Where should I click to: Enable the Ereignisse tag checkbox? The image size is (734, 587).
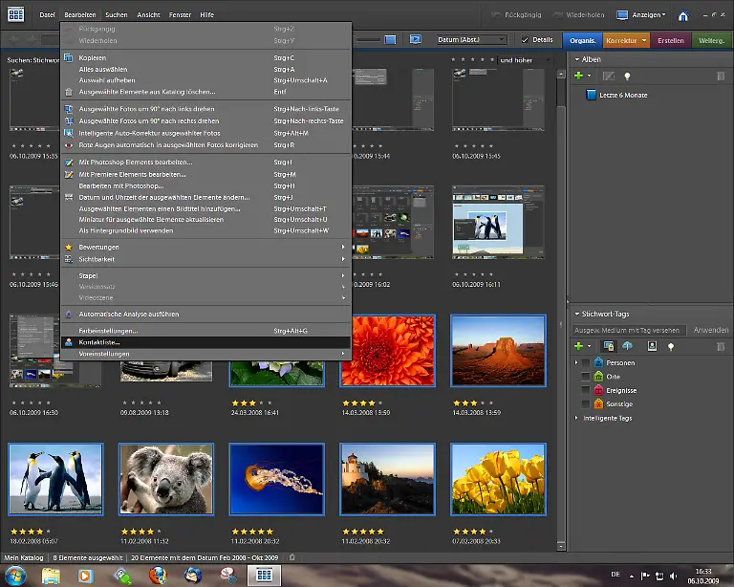(x=586, y=390)
